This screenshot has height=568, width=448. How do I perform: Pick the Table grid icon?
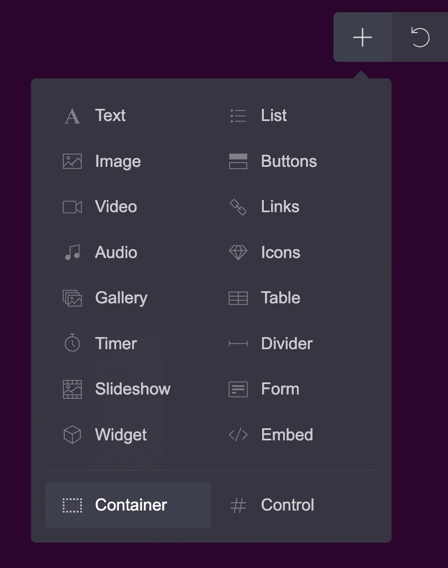(x=238, y=298)
